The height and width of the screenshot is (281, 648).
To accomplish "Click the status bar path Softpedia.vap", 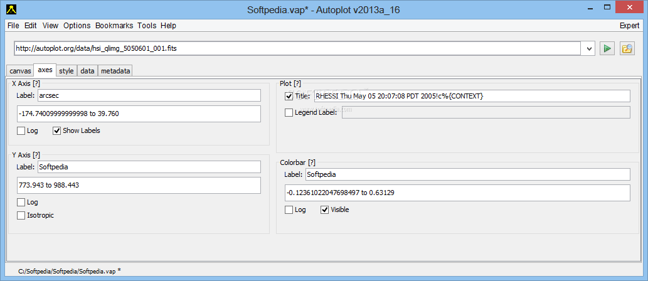I will (x=70, y=271).
